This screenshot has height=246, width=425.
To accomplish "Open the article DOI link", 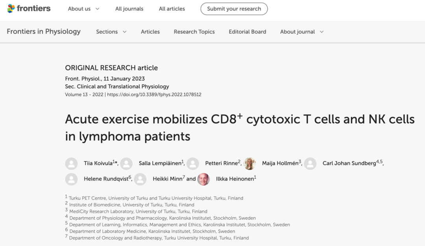I will [x=154, y=94].
